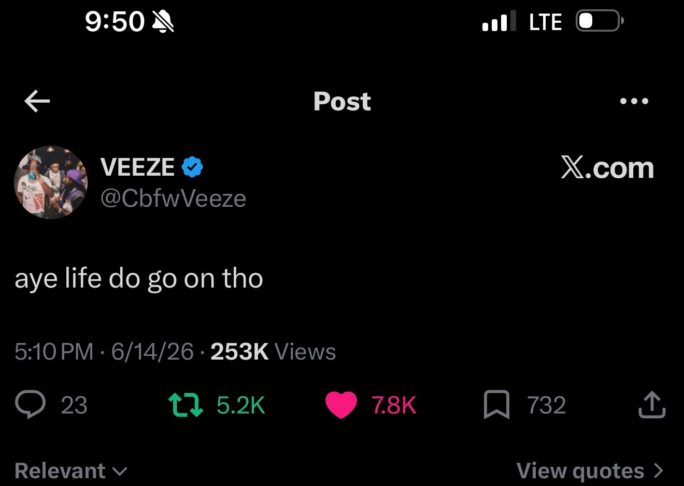The height and width of the screenshot is (486, 684).
Task: Tap the chevron beside Relevant
Action: coord(120,471)
